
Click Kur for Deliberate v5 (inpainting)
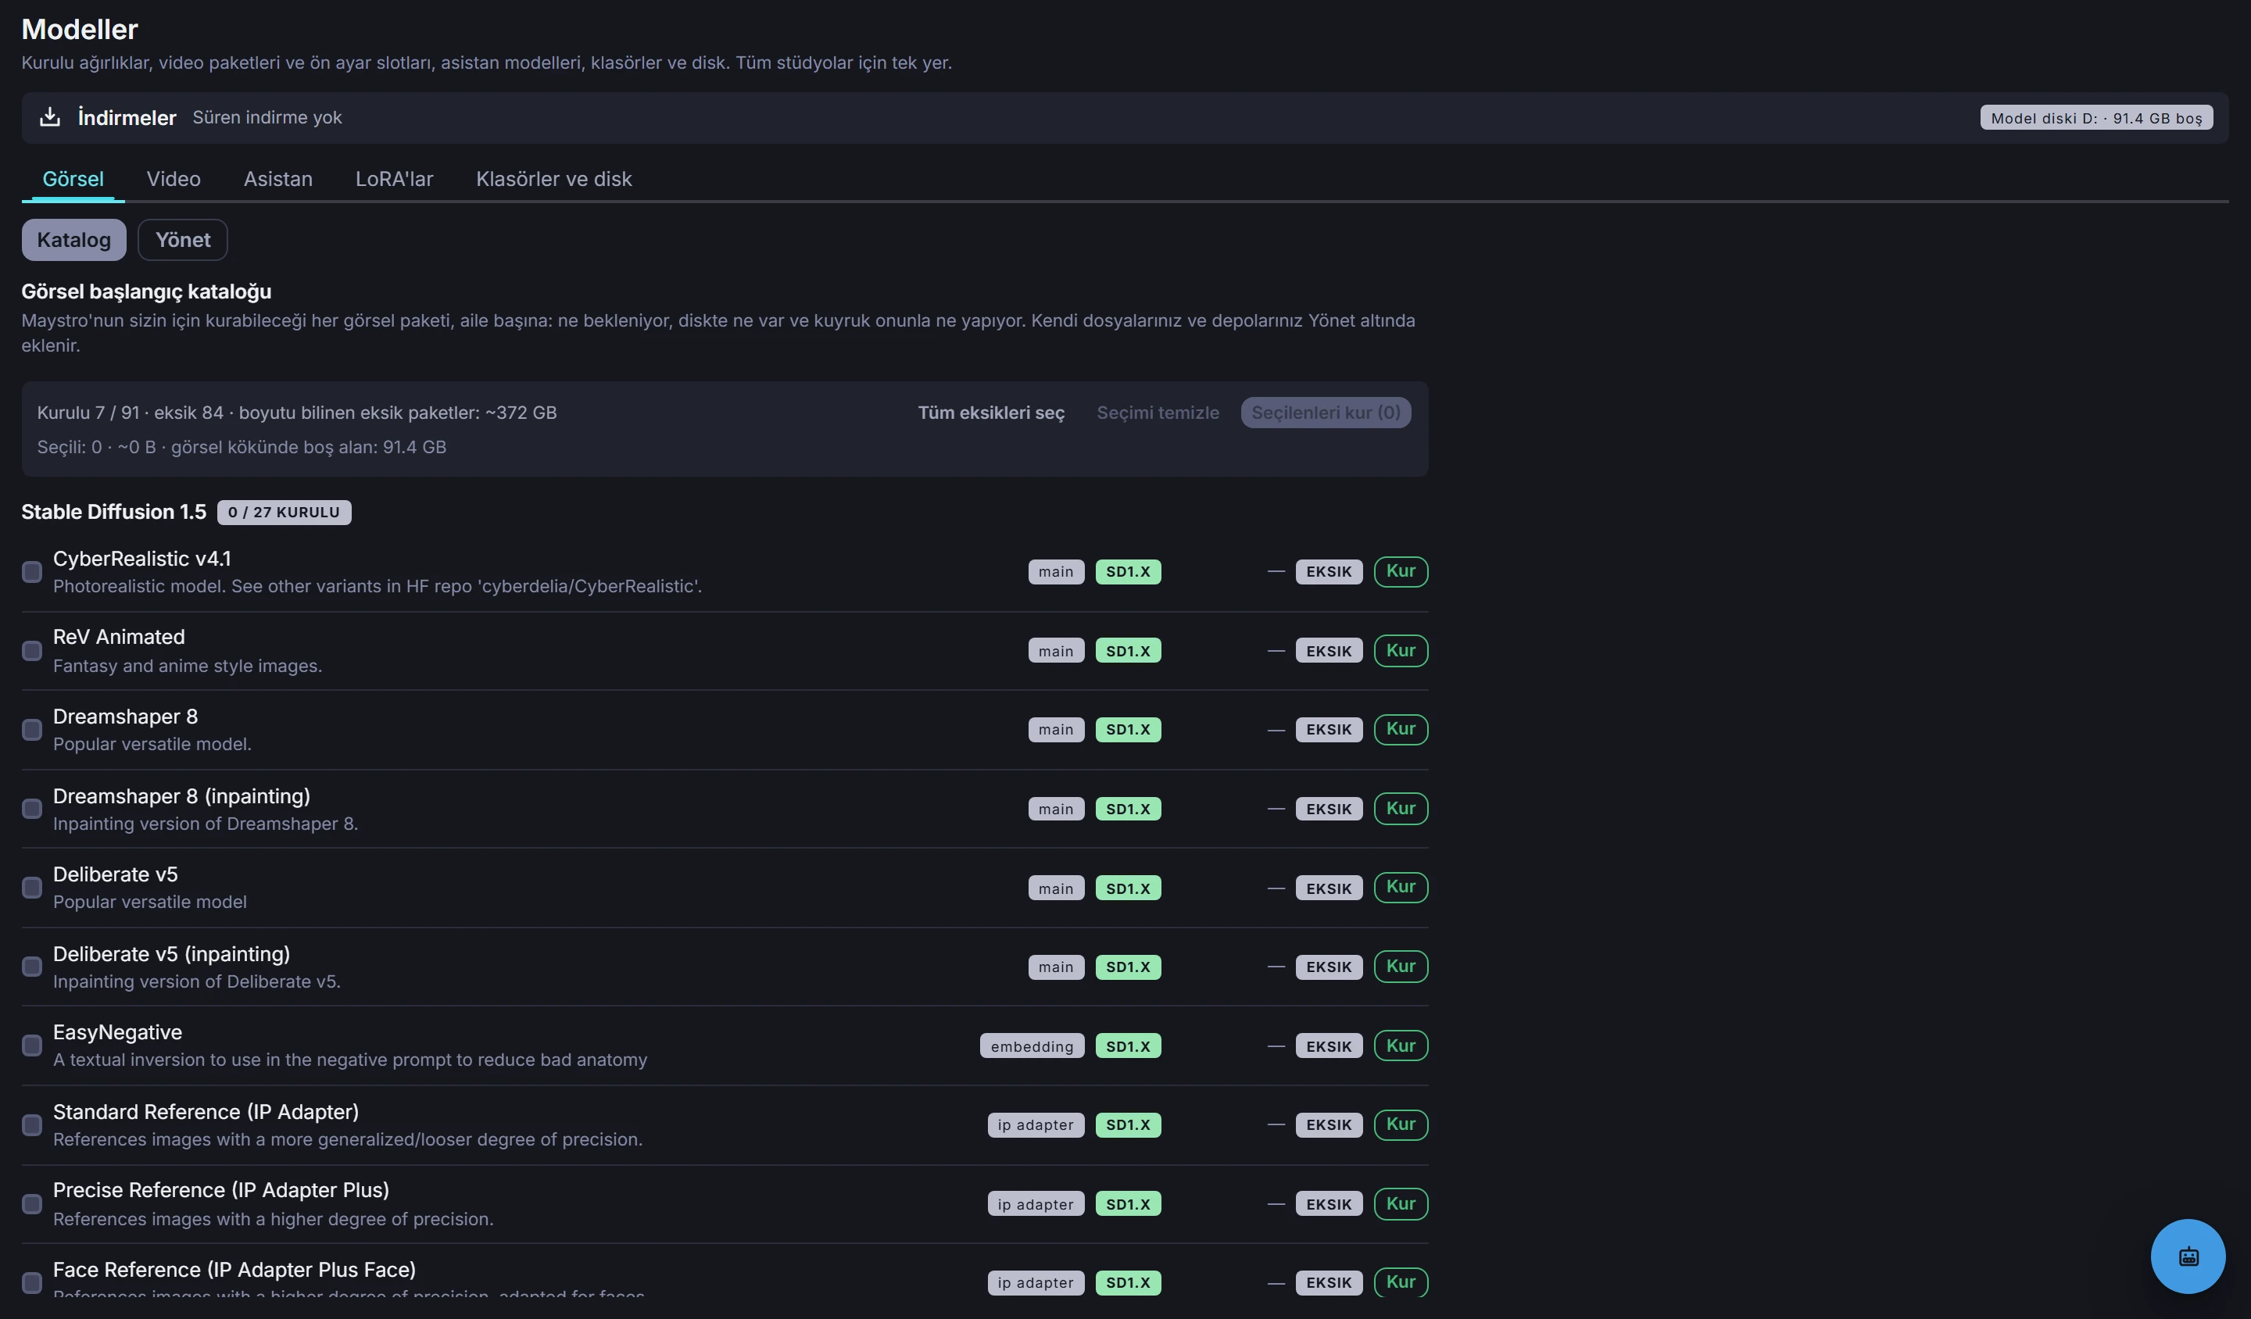point(1401,967)
